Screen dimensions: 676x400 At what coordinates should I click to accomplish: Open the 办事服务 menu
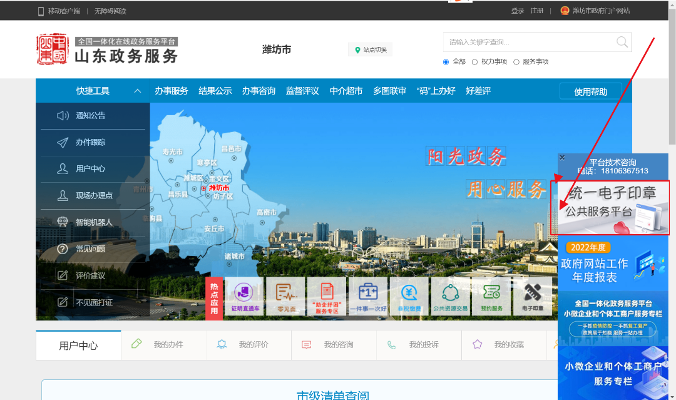point(172,91)
